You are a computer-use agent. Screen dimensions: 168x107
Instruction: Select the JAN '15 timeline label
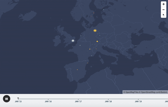click(x=18, y=101)
